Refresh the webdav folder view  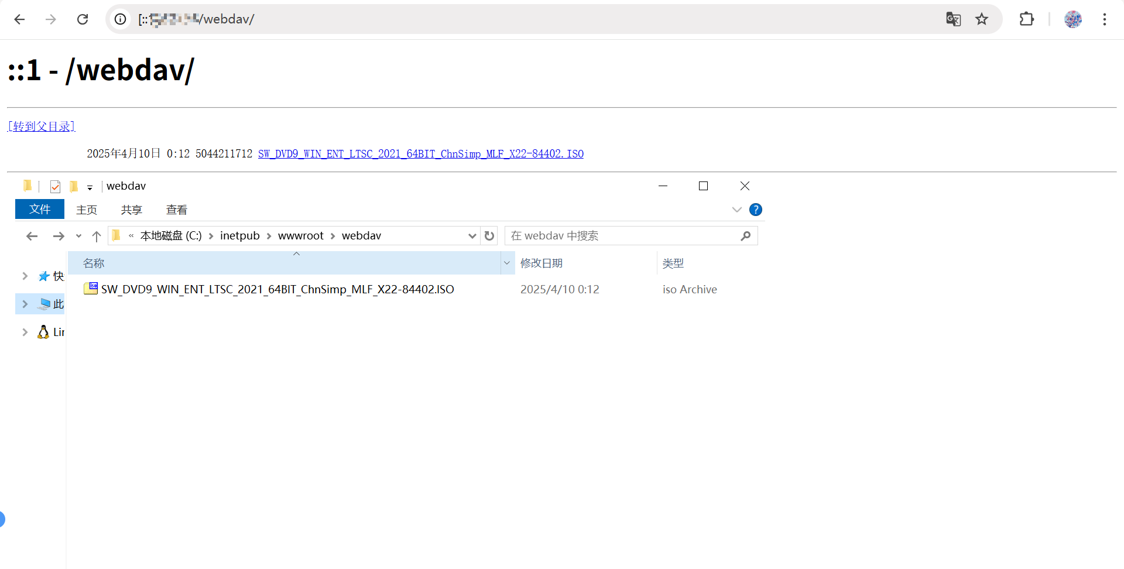489,236
